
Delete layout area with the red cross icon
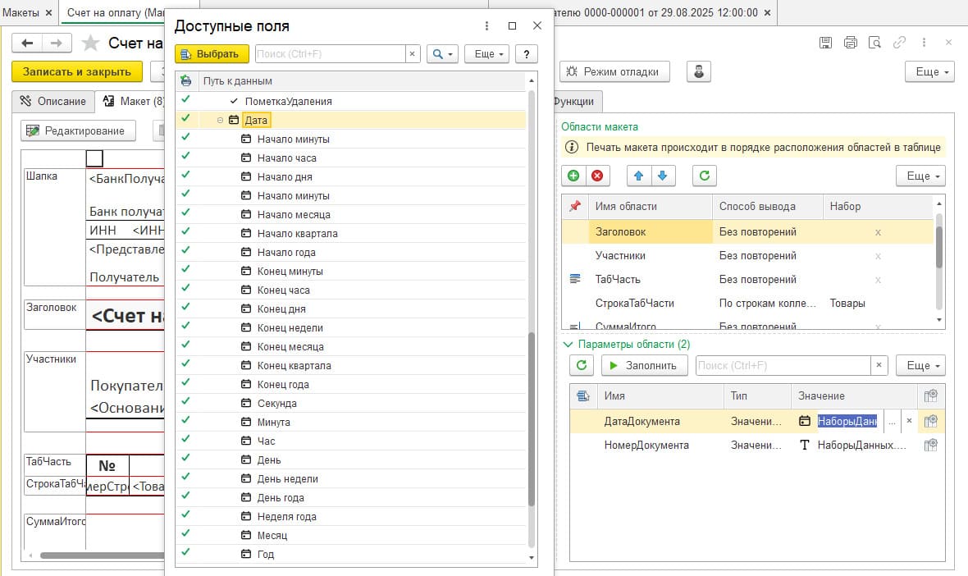(597, 176)
